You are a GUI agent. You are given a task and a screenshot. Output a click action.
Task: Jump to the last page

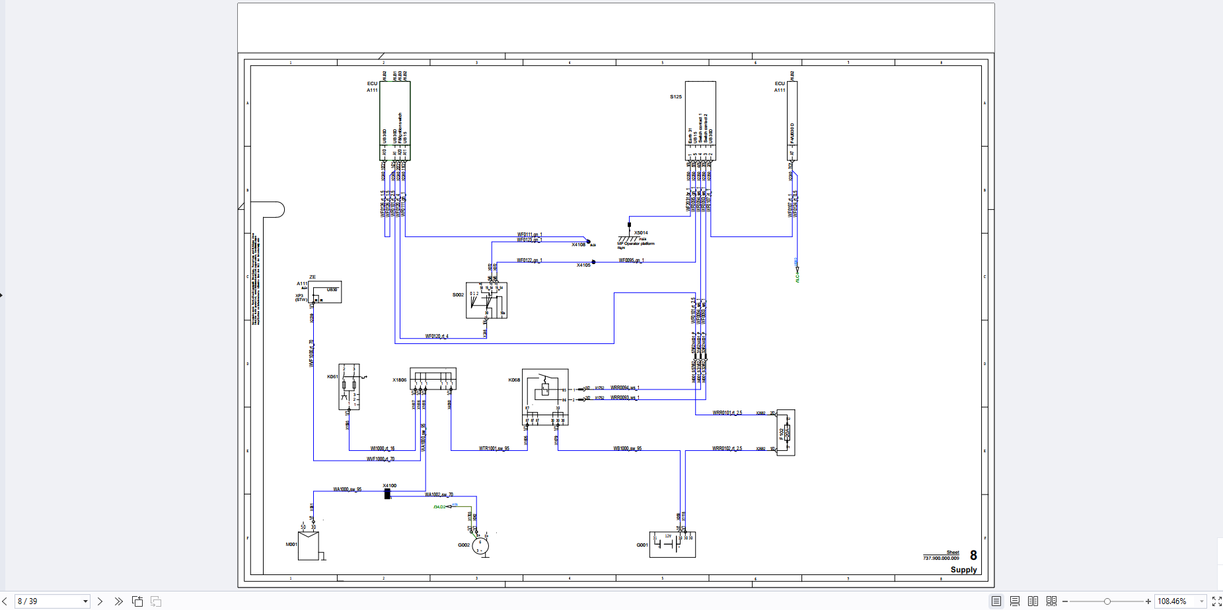point(118,601)
